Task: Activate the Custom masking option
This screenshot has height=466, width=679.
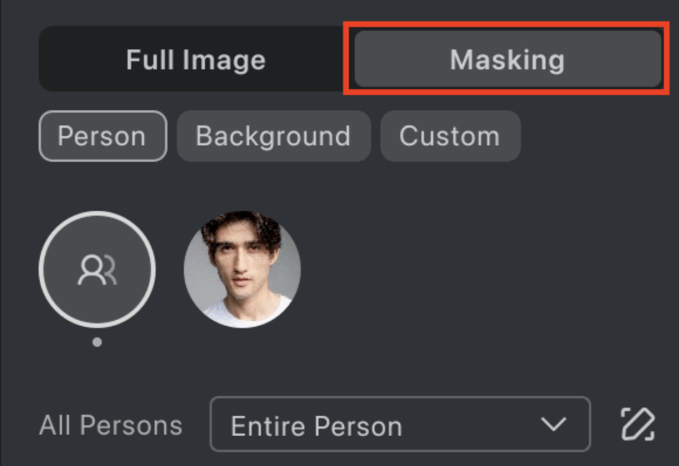Action: coord(450,136)
